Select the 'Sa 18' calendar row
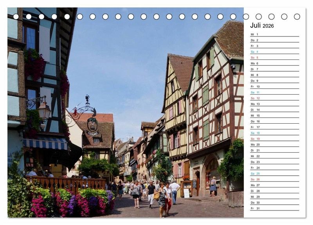313x225 pixels. coord(275,133)
